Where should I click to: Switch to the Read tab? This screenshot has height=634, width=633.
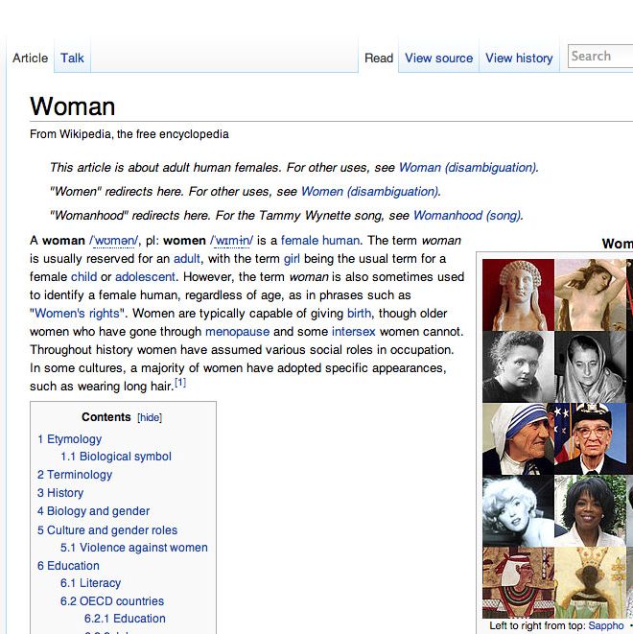[x=379, y=58]
